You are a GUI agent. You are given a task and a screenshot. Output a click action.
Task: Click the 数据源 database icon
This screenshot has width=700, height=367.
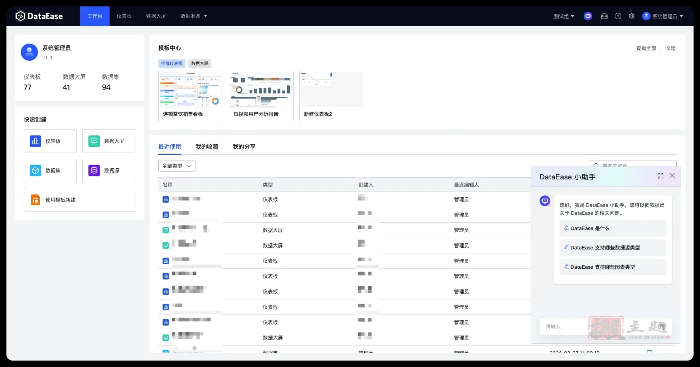pyautogui.click(x=94, y=170)
